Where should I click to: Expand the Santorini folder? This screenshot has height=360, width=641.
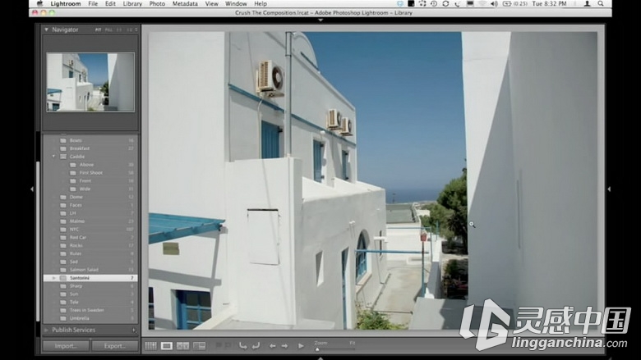point(53,278)
